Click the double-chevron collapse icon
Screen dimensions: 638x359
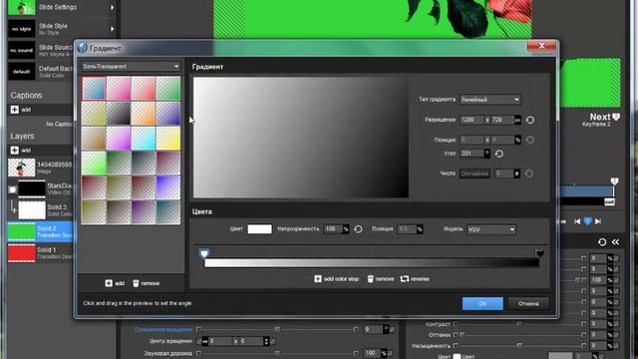(x=616, y=242)
